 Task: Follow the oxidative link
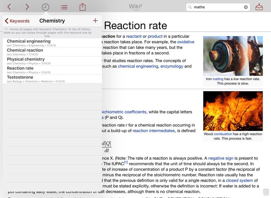186,42
